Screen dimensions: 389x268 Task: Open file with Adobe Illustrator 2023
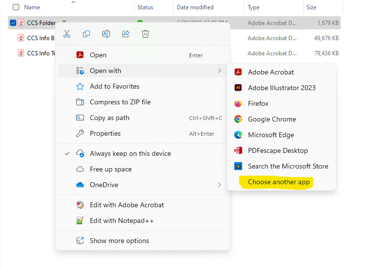(281, 88)
